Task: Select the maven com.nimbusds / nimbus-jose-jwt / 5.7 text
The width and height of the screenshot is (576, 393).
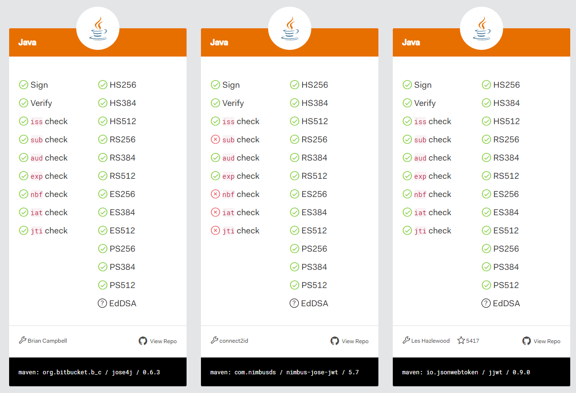Action: point(284,372)
